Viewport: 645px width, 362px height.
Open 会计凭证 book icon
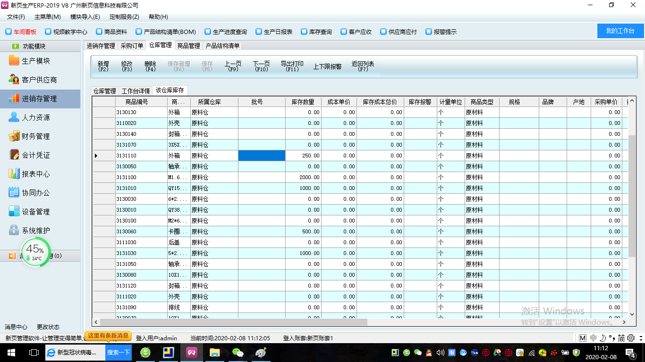(14, 155)
